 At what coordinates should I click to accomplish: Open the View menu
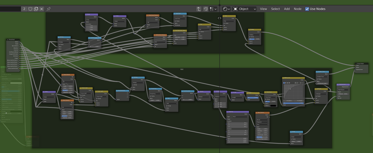click(264, 9)
